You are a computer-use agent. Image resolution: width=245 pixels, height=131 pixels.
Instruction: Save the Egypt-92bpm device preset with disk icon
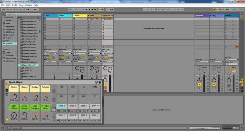click(x=100, y=82)
